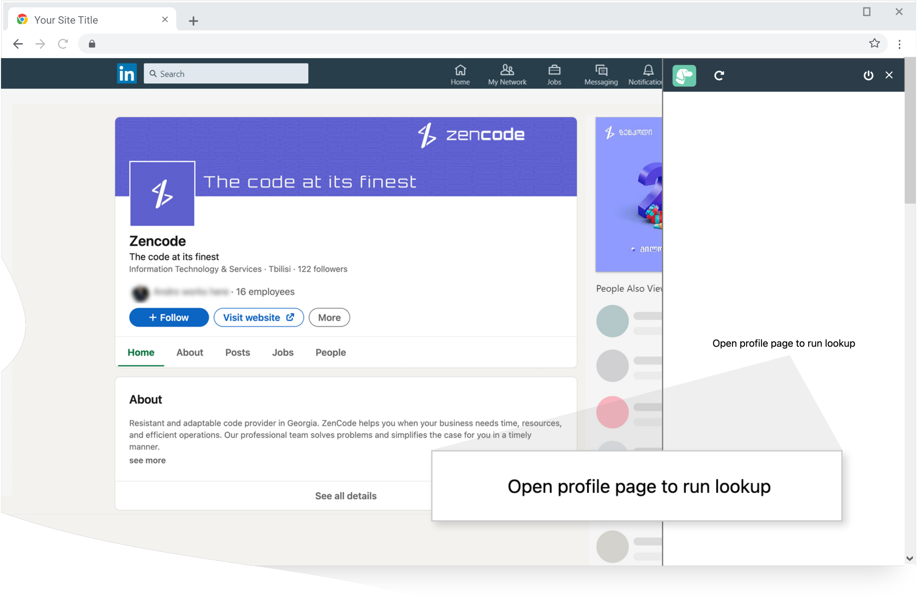Screen dimensions: 917x603
Task: Click the '122 followers' text
Action: [x=322, y=269]
